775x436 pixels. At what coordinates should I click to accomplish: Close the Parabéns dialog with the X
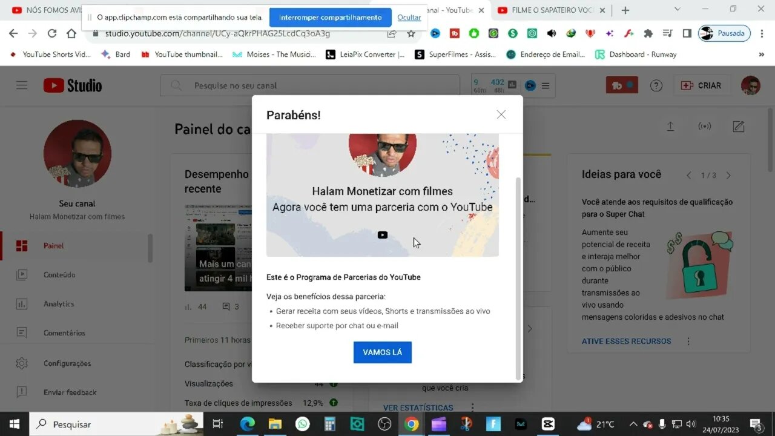point(501,114)
